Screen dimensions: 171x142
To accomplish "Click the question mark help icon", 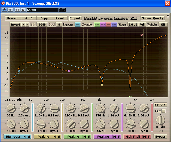I will tap(168, 16).
